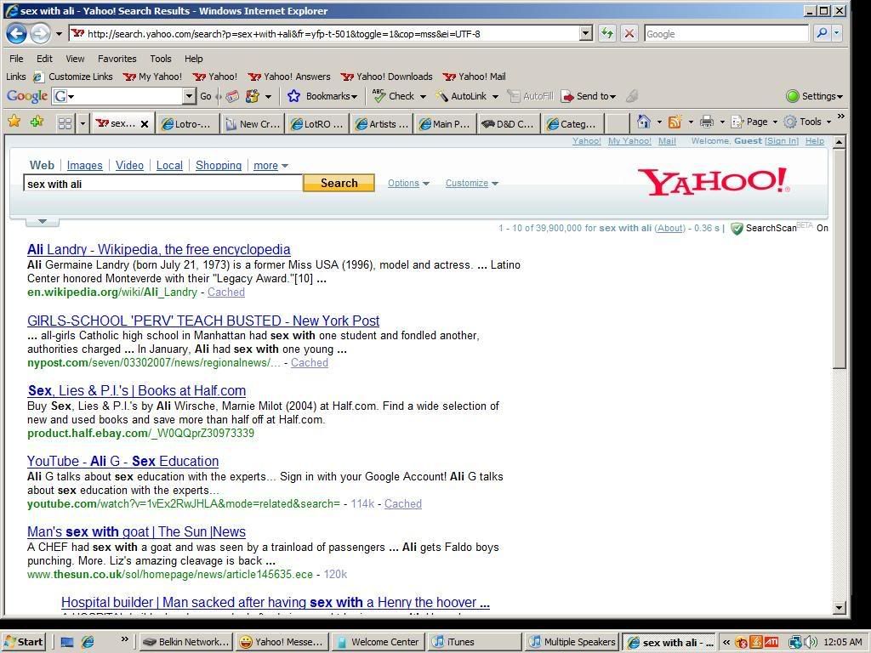Expand the address bar history dropdown
The height and width of the screenshot is (653, 871).
[585, 33]
